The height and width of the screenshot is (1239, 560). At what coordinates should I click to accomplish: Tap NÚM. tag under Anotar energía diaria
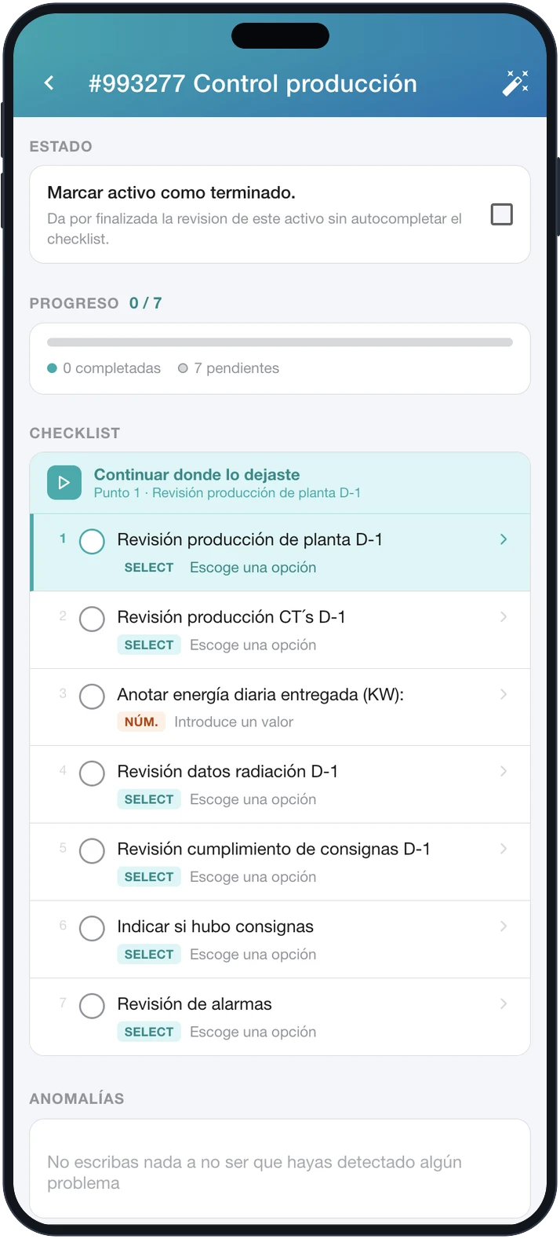[141, 722]
